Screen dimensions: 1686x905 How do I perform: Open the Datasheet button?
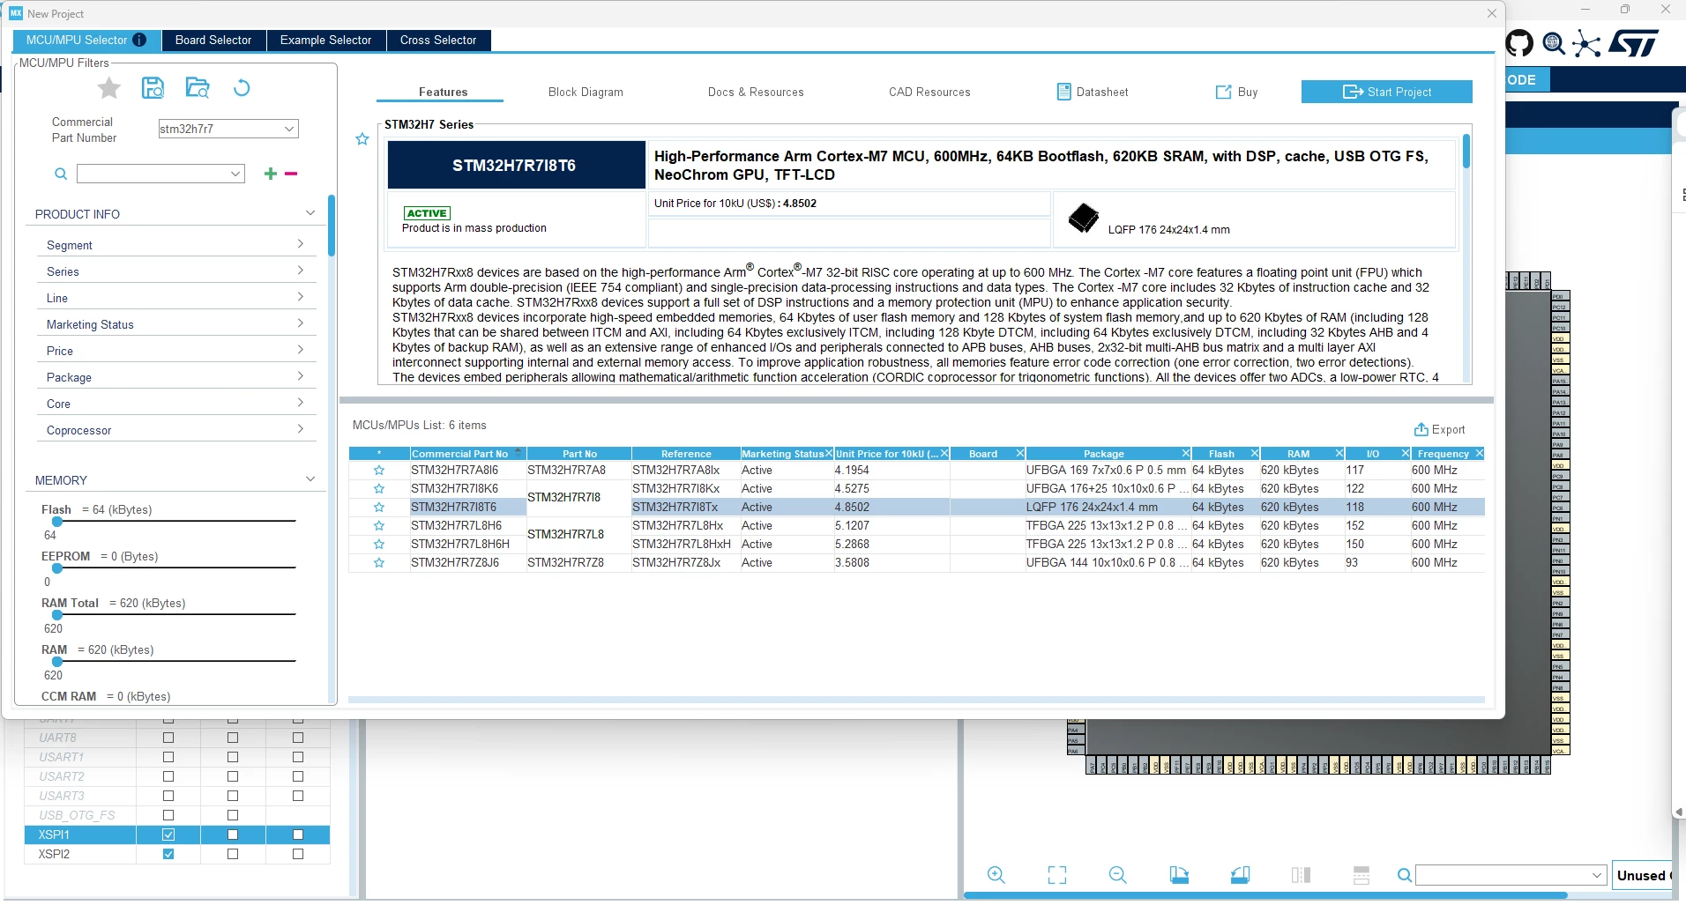click(x=1093, y=92)
